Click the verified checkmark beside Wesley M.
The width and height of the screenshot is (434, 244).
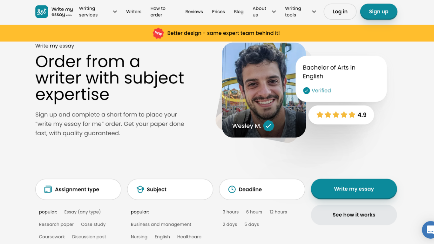[268, 126]
